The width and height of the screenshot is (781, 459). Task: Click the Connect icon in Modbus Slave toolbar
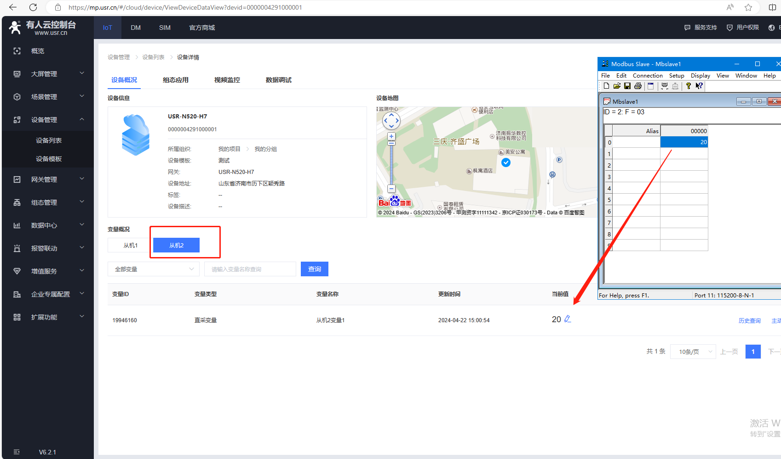pos(665,86)
